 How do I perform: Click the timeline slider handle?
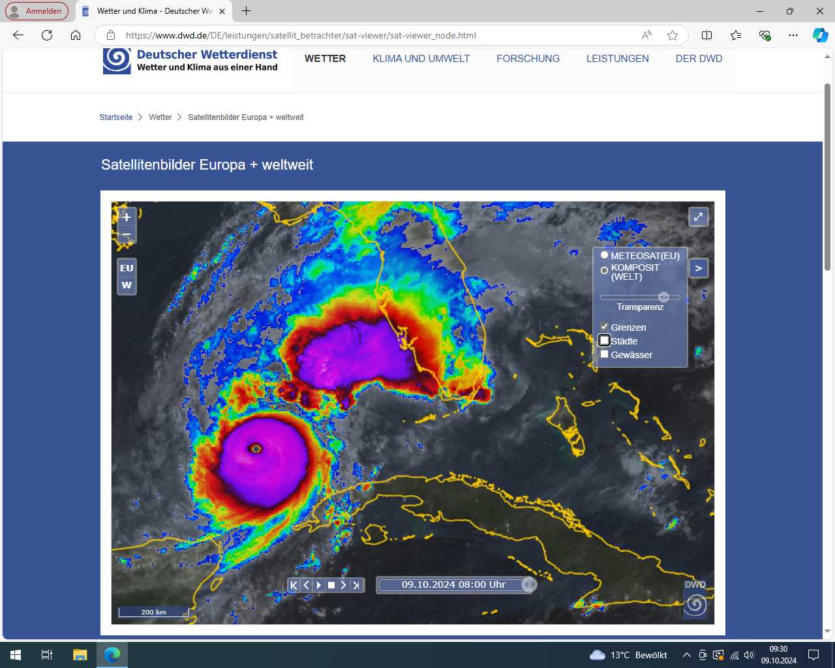point(529,584)
